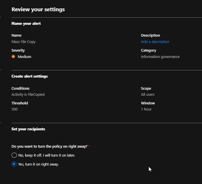This screenshot has height=184, width=202.
Task: Click the alert name "Mass File Copy"
Action: tap(23, 42)
